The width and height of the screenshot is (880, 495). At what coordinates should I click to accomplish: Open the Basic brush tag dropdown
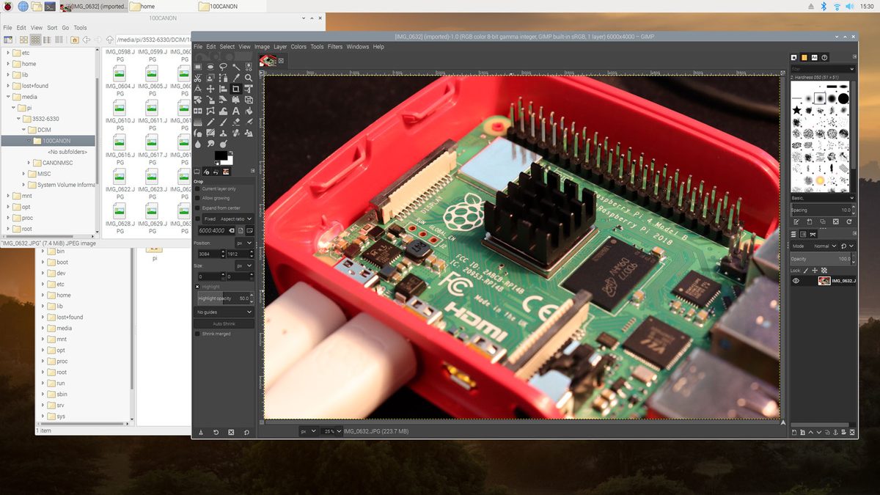(822, 198)
